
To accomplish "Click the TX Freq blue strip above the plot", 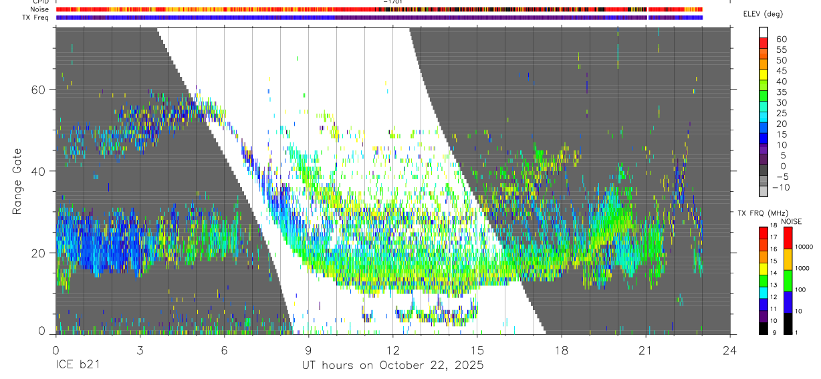I will (379, 17).
